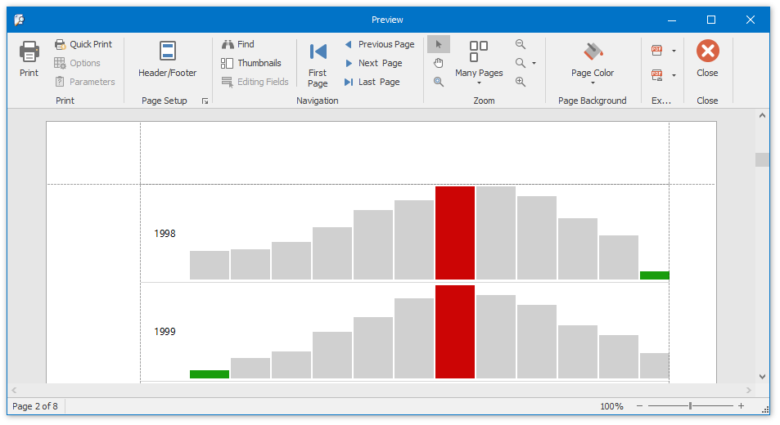The image size is (780, 425).
Task: Open the Page Setup dialog launcher
Action: pos(205,101)
